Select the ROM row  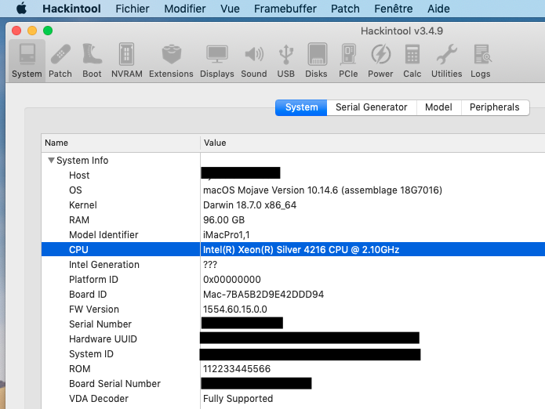pyautogui.click(x=293, y=369)
